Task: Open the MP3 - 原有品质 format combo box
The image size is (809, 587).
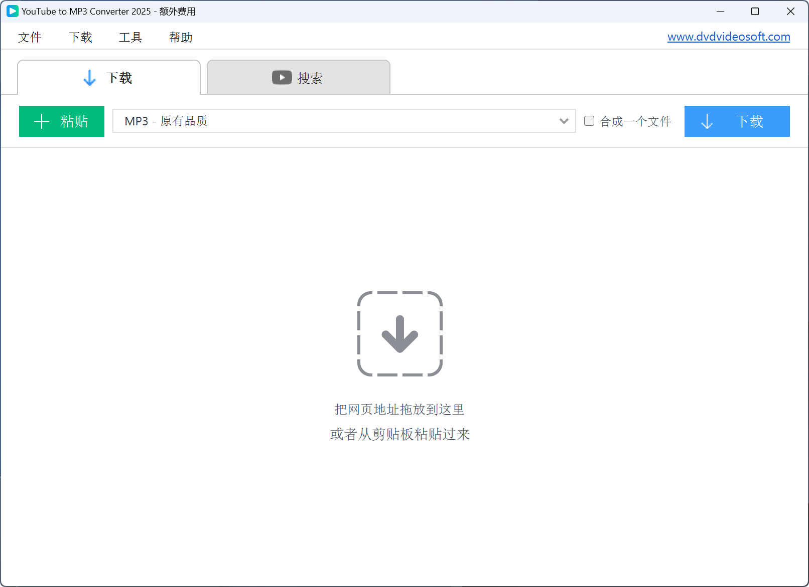Action: click(336, 121)
